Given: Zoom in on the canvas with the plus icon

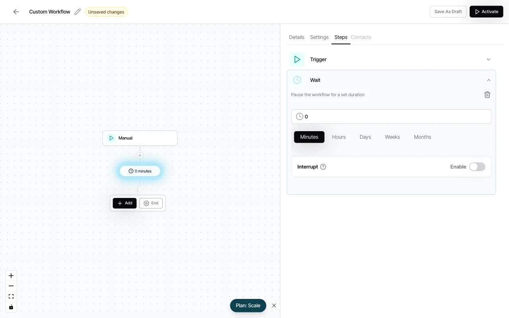Looking at the screenshot, I should (11, 275).
